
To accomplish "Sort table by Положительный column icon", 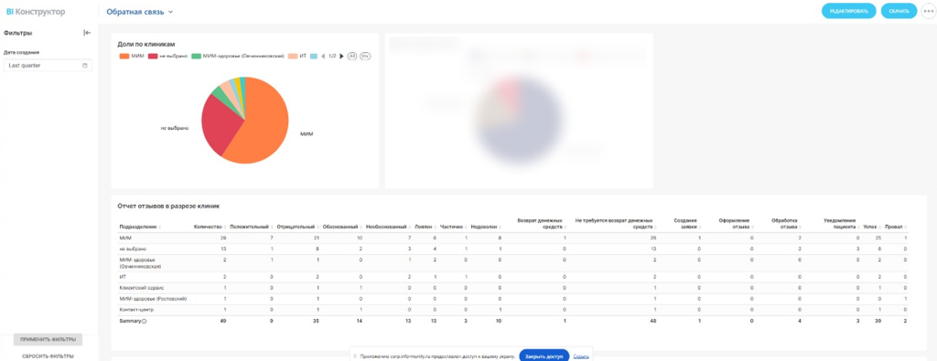I will click(271, 228).
